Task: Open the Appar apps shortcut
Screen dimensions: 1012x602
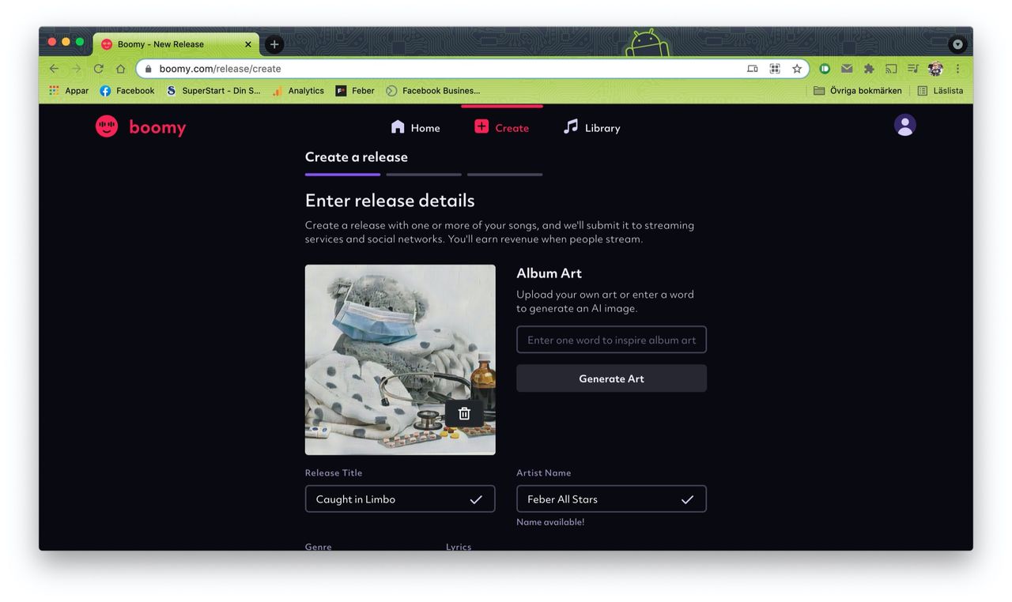Action: click(69, 91)
